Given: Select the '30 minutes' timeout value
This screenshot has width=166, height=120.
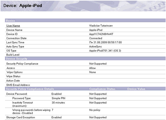Looking at the screenshot, I should coord(58,103).
